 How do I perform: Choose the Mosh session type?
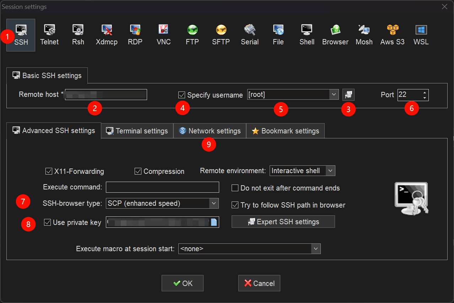tap(364, 35)
